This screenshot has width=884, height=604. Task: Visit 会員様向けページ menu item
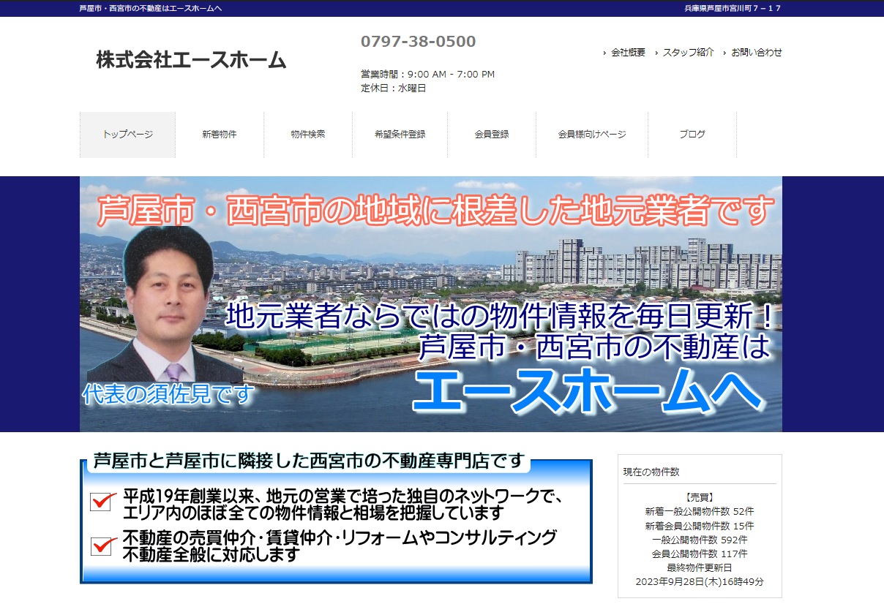click(x=592, y=135)
